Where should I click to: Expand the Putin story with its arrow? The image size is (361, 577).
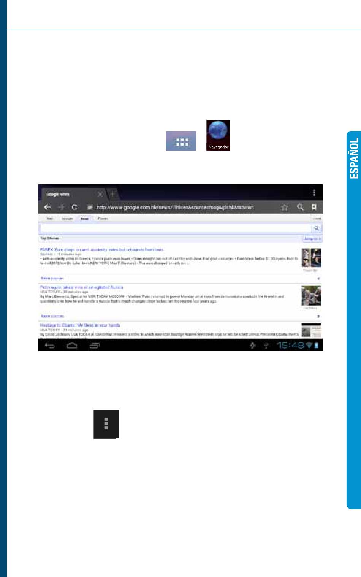[x=318, y=316]
